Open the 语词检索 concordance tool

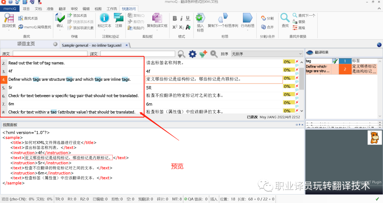tap(9, 21)
